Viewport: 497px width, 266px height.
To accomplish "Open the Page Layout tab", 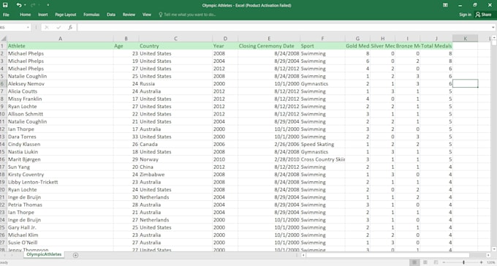I will click(66, 15).
